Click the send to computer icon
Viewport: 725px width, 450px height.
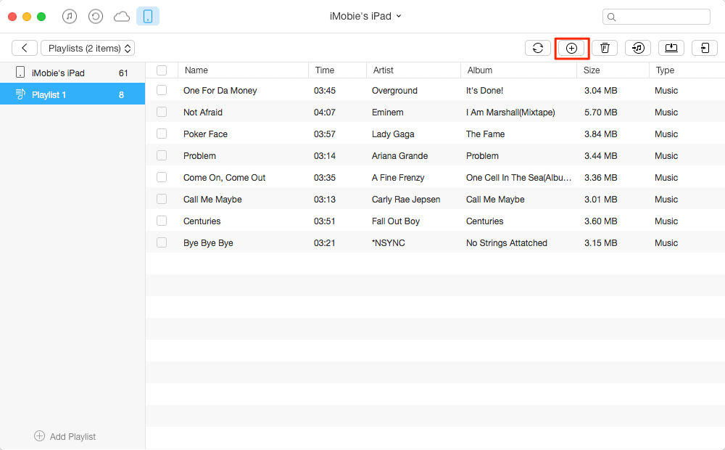click(x=671, y=48)
